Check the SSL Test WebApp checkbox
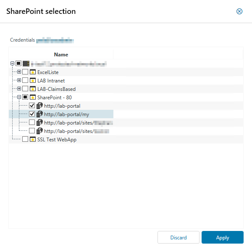The height and width of the screenshot is (252, 252). 25,139
